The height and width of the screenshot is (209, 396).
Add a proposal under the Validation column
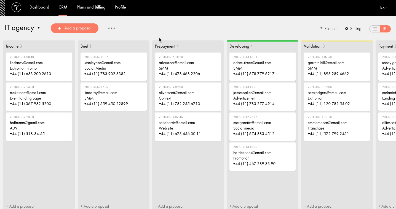318,206
